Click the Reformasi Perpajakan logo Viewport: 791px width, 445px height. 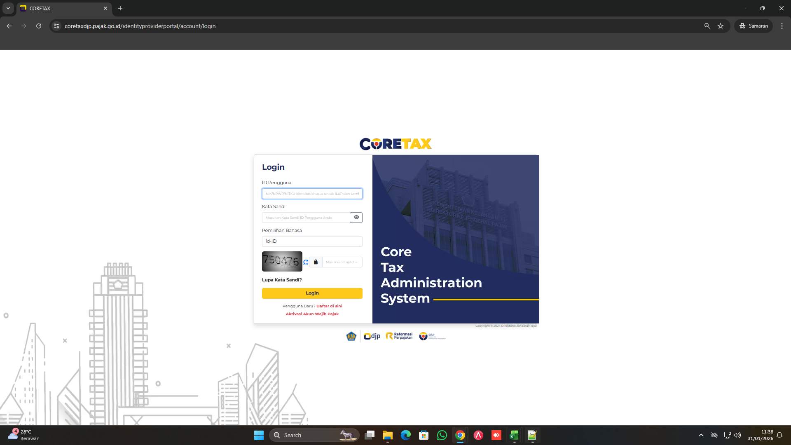click(398, 336)
